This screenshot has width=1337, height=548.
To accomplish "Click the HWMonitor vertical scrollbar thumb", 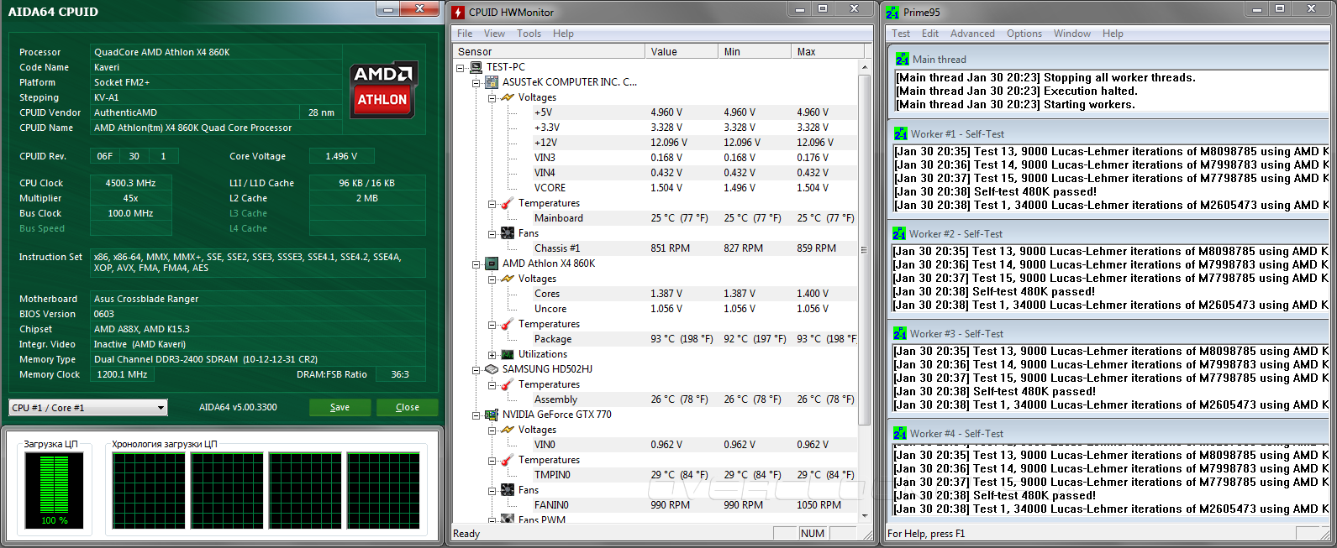I will [x=865, y=249].
